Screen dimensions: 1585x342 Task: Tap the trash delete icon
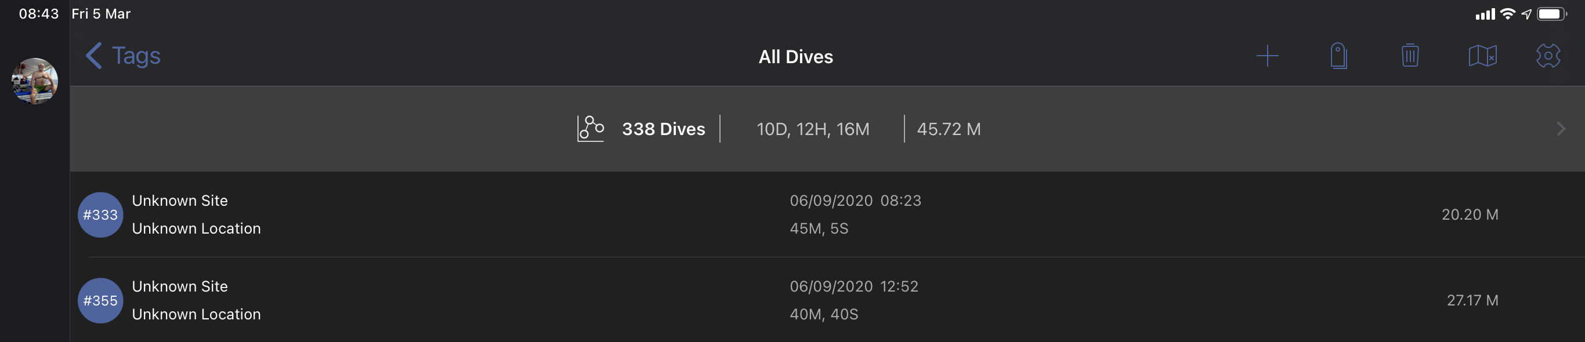(x=1410, y=56)
